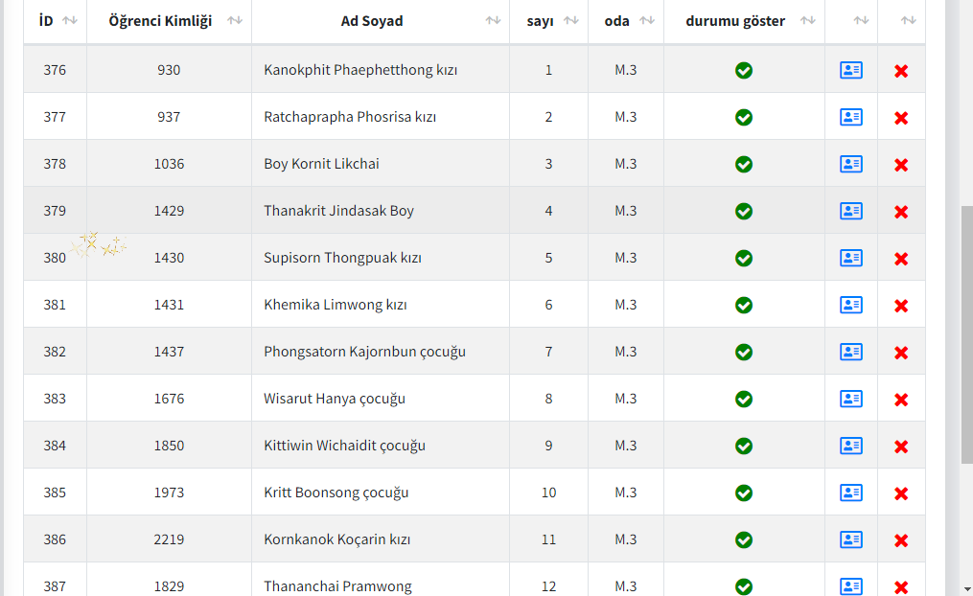This screenshot has height=596, width=973.
Task: Open ID card for Phongsatorn Kajornbun
Action: (850, 352)
